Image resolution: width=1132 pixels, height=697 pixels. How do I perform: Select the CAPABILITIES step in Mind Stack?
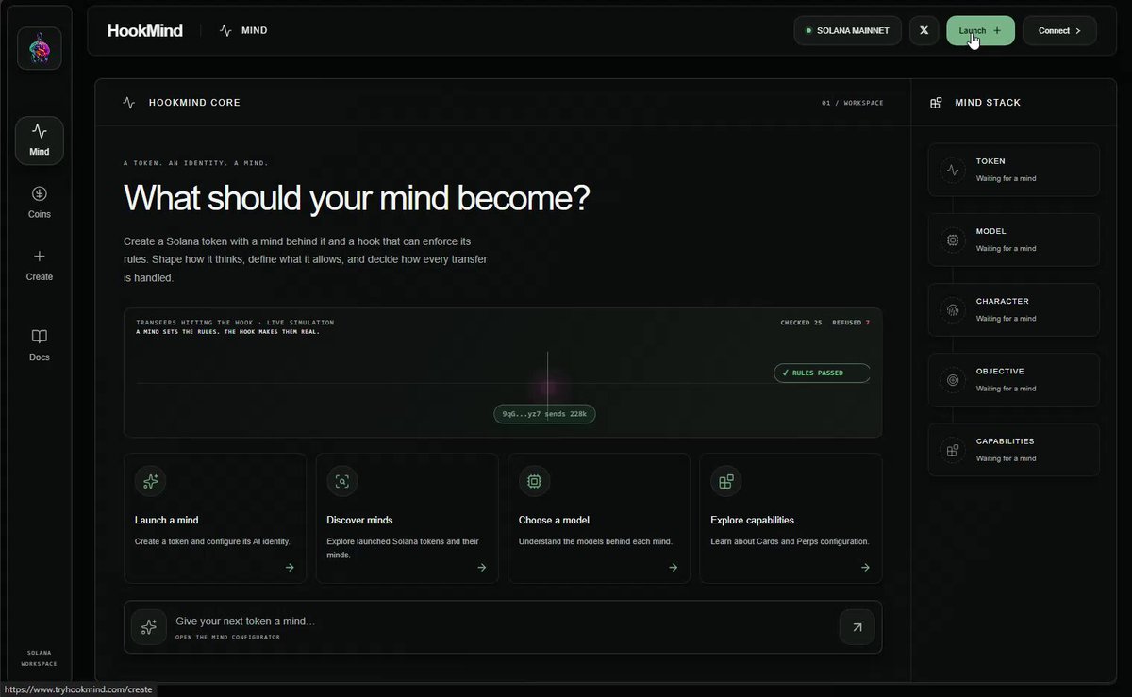pyautogui.click(x=1014, y=450)
